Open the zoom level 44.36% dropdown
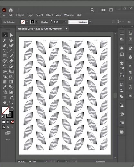134x167 pixels. (x=30, y=162)
